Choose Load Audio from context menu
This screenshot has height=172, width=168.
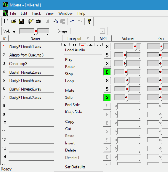point(75,50)
